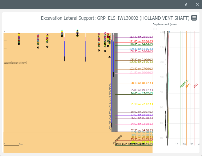Click the chart title Excavation Lateral Support

click(x=115, y=18)
